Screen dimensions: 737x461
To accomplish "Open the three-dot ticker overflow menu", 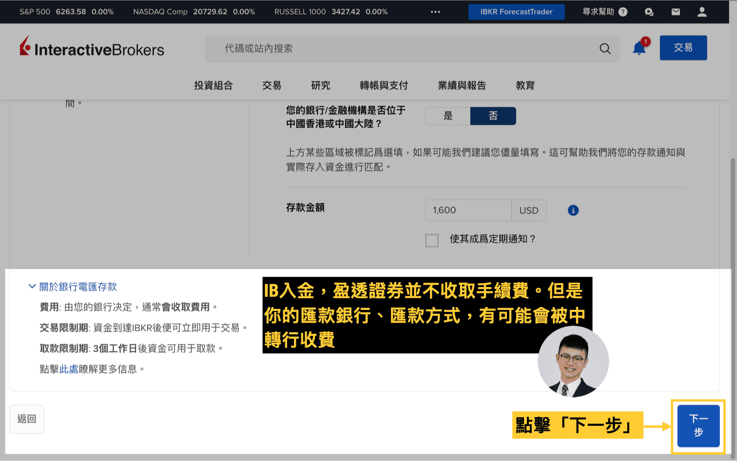I will pos(435,12).
